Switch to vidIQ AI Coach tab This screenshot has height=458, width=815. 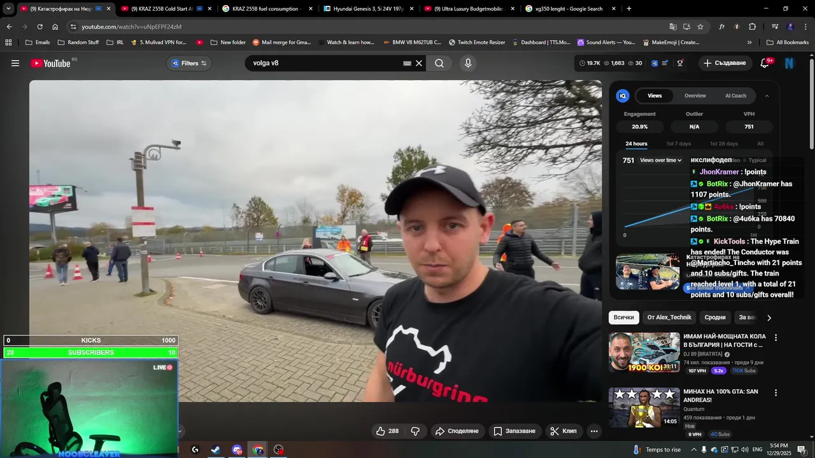pyautogui.click(x=735, y=95)
